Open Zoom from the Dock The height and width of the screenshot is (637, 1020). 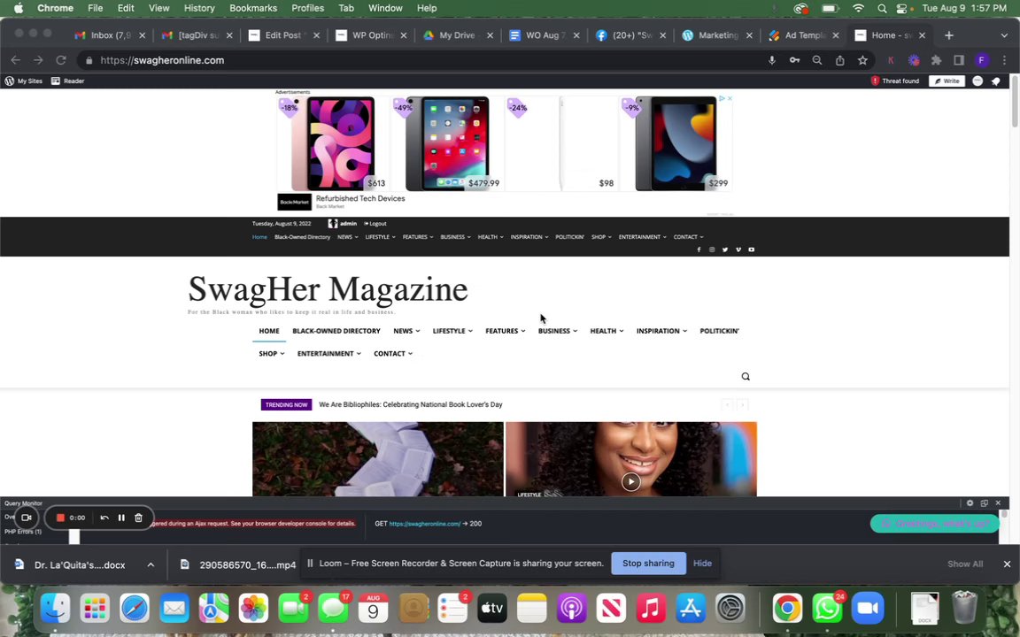867,609
